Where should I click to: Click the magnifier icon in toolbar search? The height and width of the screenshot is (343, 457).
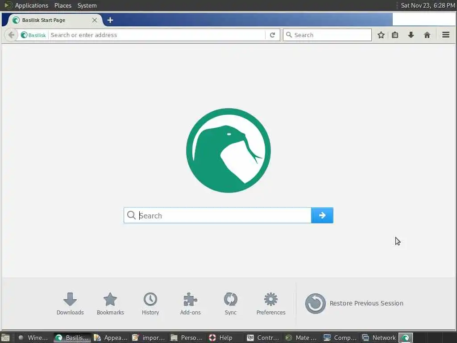point(289,35)
